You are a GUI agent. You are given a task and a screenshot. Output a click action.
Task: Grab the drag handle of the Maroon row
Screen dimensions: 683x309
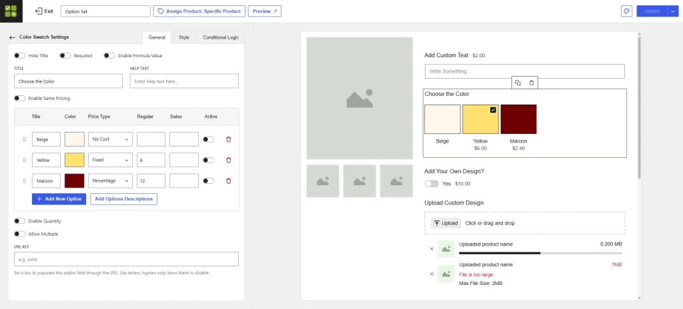click(x=25, y=181)
